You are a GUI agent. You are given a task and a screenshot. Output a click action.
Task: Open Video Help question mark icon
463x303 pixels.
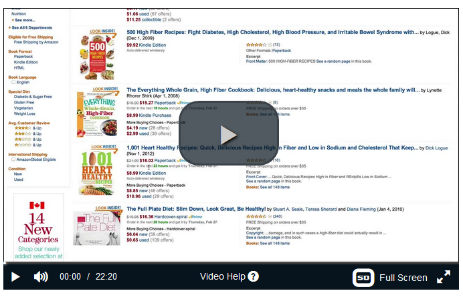point(253,276)
